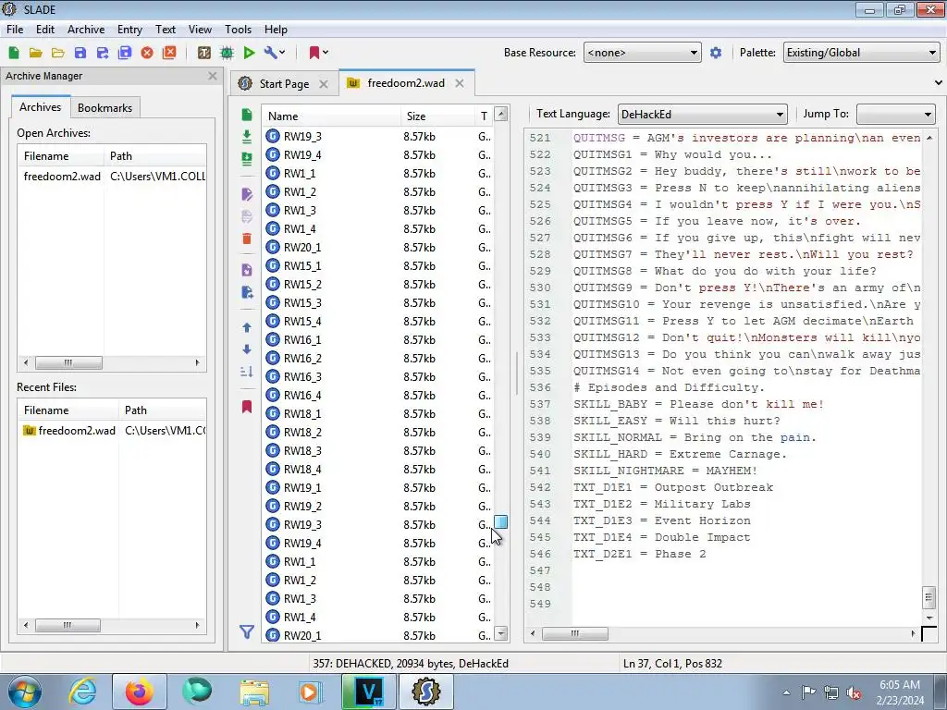Close the current archive with the red X icon
Viewport: 947px width, 710px height.
click(147, 53)
